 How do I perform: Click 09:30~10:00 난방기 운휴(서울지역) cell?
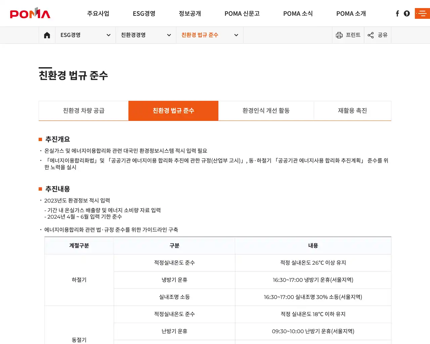[313, 331]
